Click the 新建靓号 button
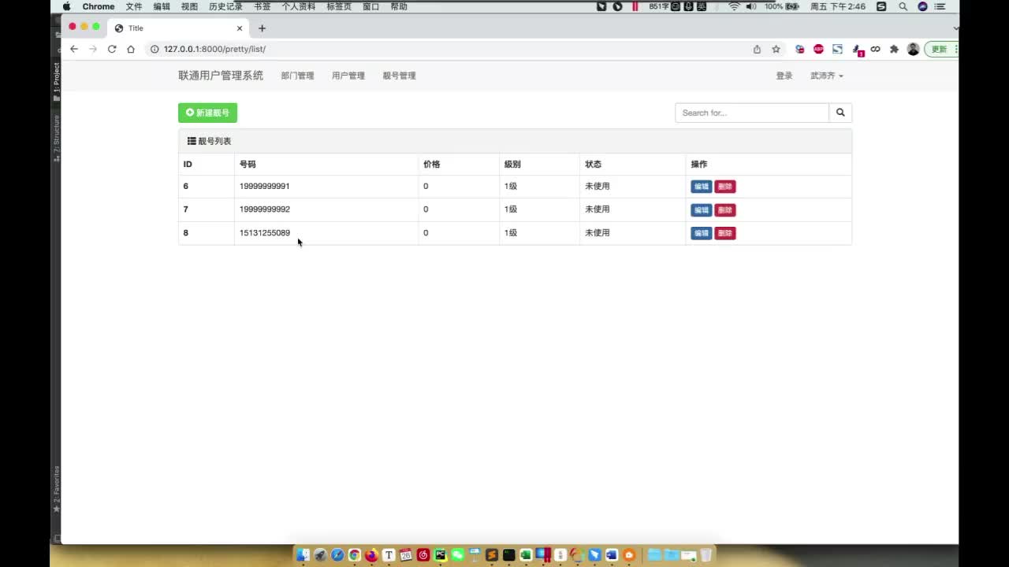Screen dimensions: 1009x567 pyautogui.click(x=207, y=113)
